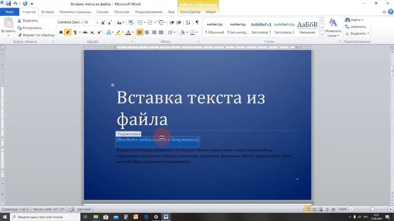The image size is (394, 221).
Task: Apply numbered list
Action: click(150, 23)
